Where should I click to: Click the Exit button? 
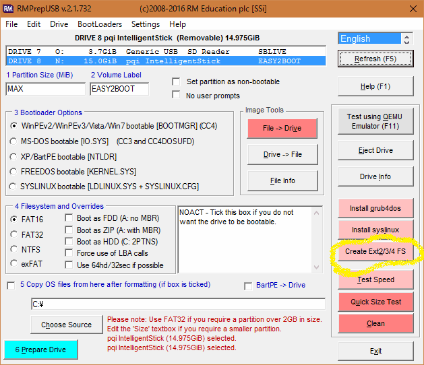tap(375, 351)
